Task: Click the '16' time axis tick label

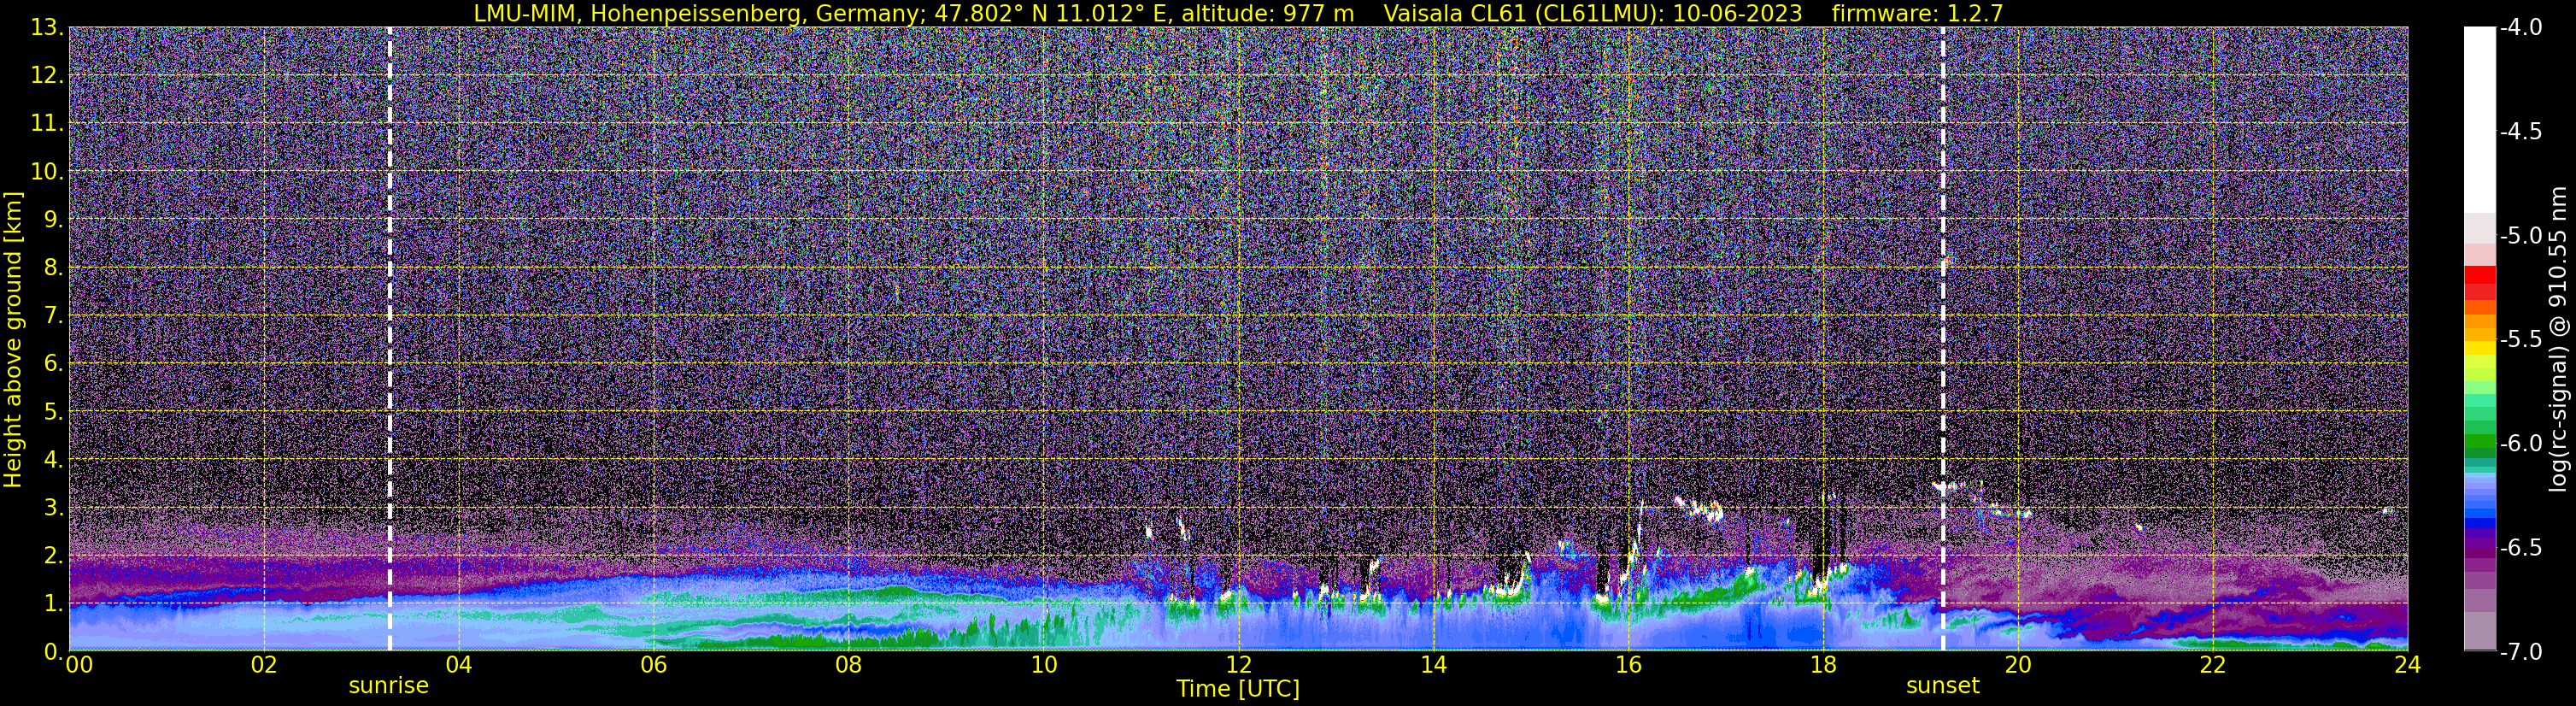Action: tap(1629, 665)
